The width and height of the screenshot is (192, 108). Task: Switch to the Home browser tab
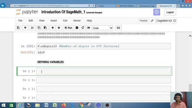pyautogui.click(x=106, y=6)
